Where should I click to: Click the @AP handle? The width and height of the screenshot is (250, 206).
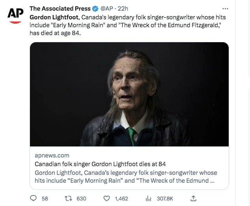coord(106,9)
